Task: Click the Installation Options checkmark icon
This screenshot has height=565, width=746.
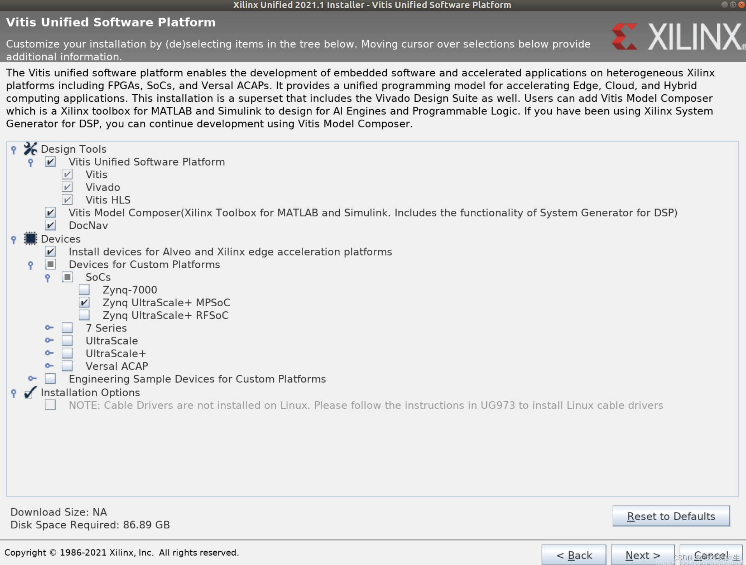Action: pyautogui.click(x=30, y=393)
